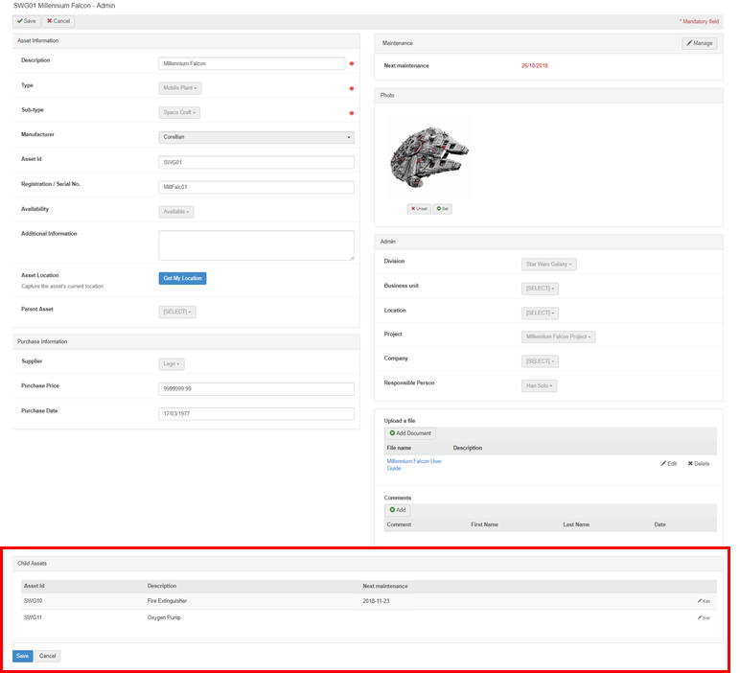Viewport: 740px width, 673px height.
Task: Expand the Availability dropdown
Action: (x=175, y=212)
